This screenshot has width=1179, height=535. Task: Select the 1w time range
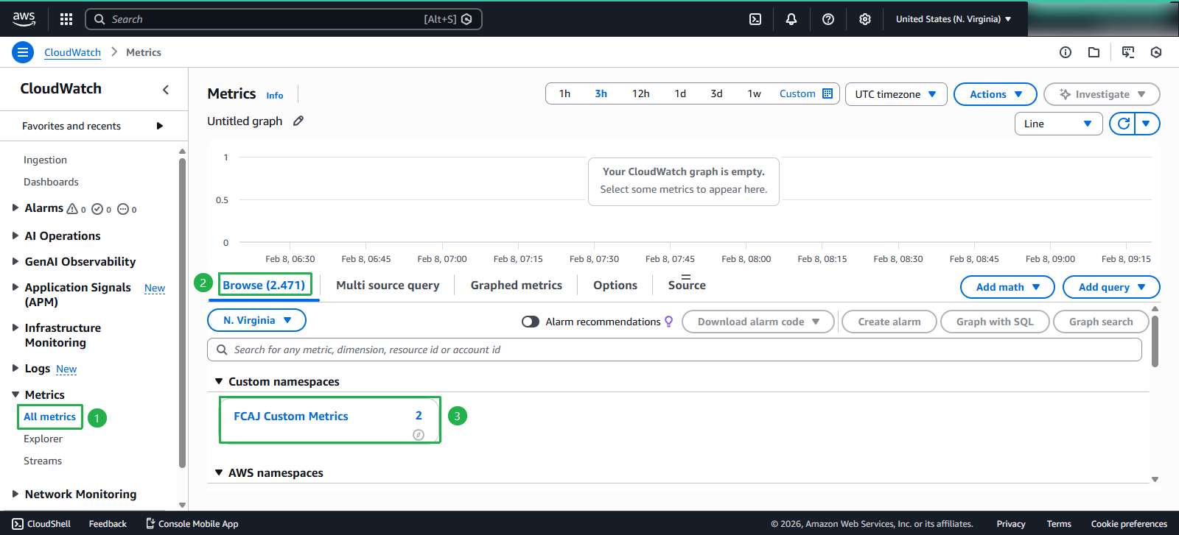[x=755, y=93]
